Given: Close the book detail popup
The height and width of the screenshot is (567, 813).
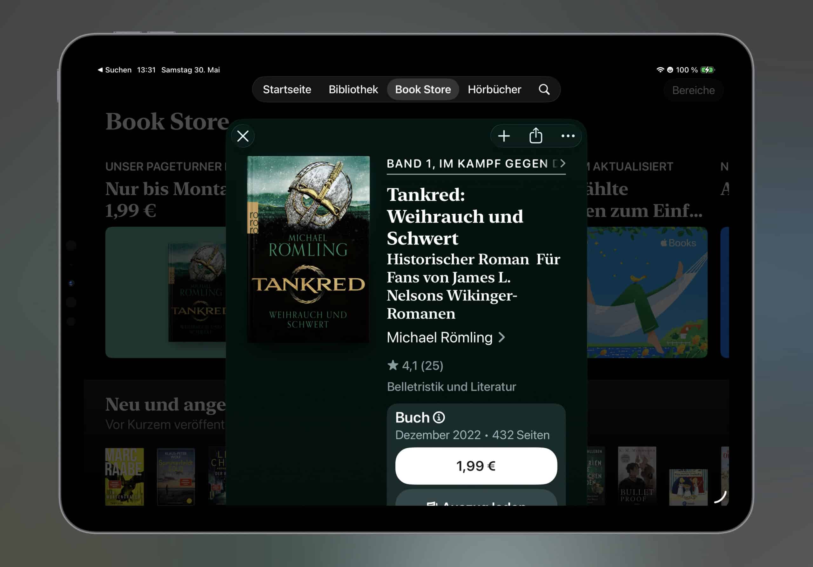Looking at the screenshot, I should [x=243, y=136].
